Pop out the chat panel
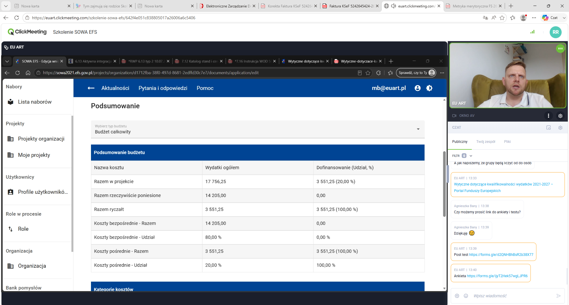The image size is (569, 305). (549, 128)
